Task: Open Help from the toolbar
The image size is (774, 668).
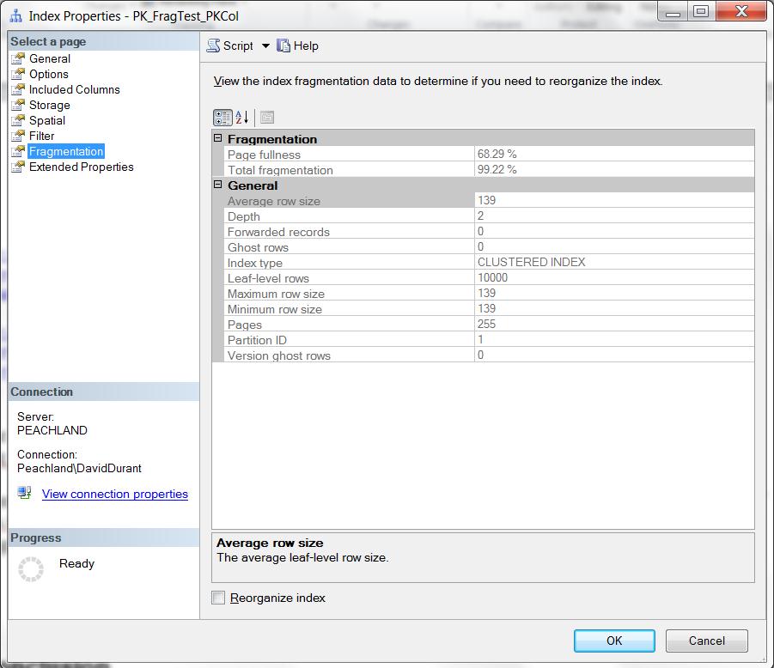Action: click(297, 46)
